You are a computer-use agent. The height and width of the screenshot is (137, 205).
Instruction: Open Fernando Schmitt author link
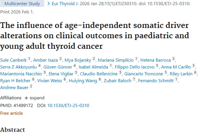tap(156, 80)
